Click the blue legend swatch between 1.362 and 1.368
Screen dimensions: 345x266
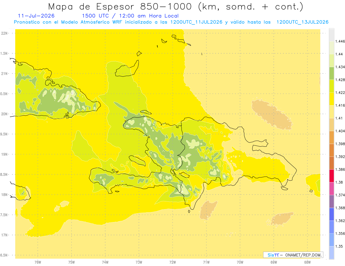coord(331,214)
